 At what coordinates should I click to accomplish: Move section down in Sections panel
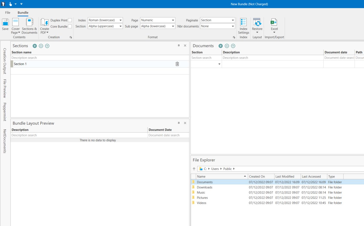47,46
